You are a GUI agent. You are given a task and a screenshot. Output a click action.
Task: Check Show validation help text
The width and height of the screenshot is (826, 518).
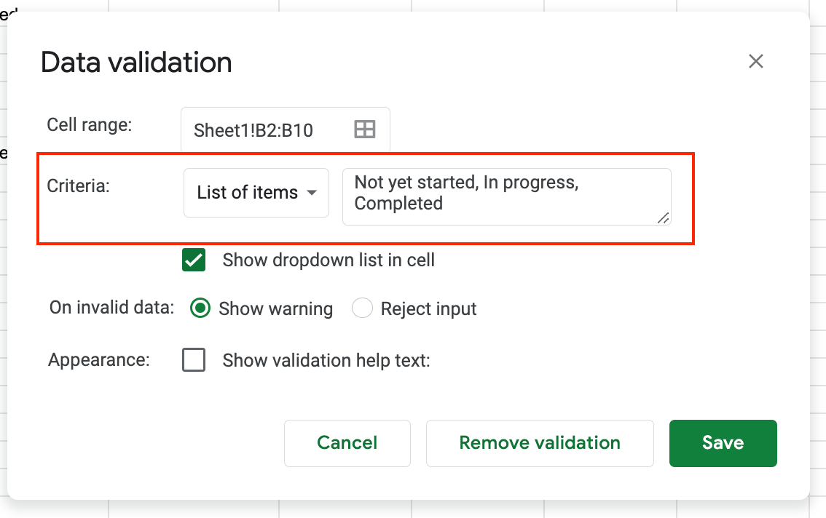pos(194,359)
